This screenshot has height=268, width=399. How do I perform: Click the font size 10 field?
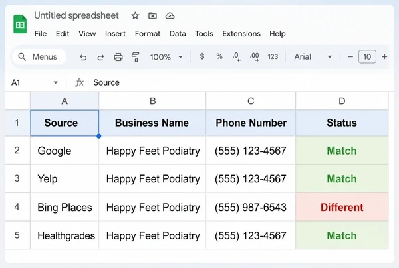click(367, 57)
